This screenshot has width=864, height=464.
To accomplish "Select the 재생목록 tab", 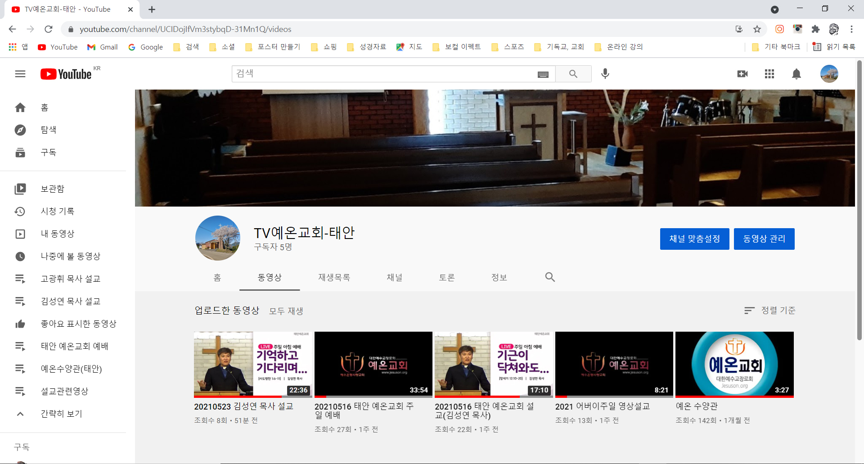I will point(334,278).
